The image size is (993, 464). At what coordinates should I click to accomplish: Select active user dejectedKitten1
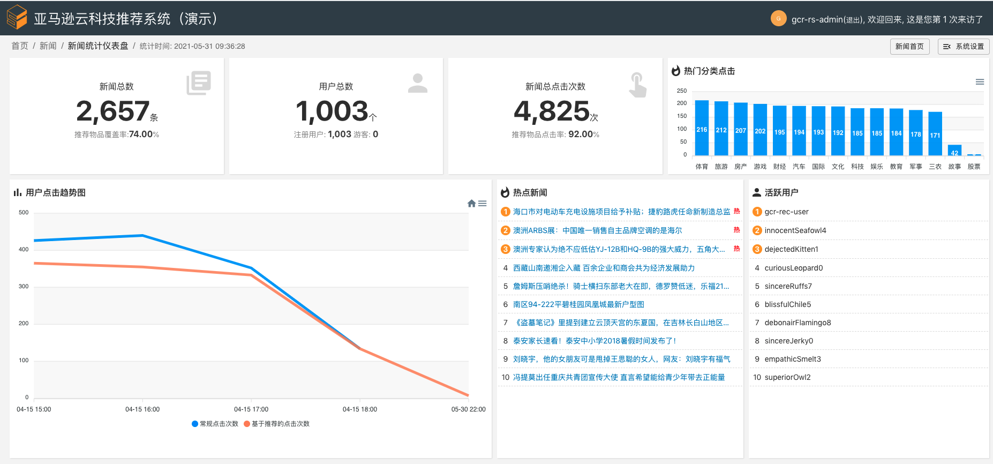tap(792, 249)
